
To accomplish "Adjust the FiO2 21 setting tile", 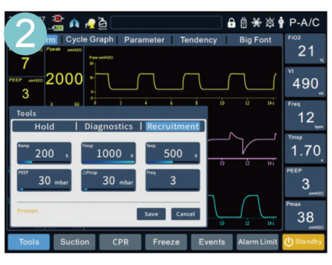I will (x=305, y=49).
